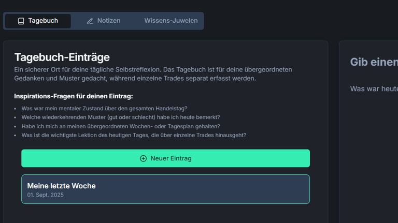
Task: Click the 'Was war heute' text
Action: point(374,89)
